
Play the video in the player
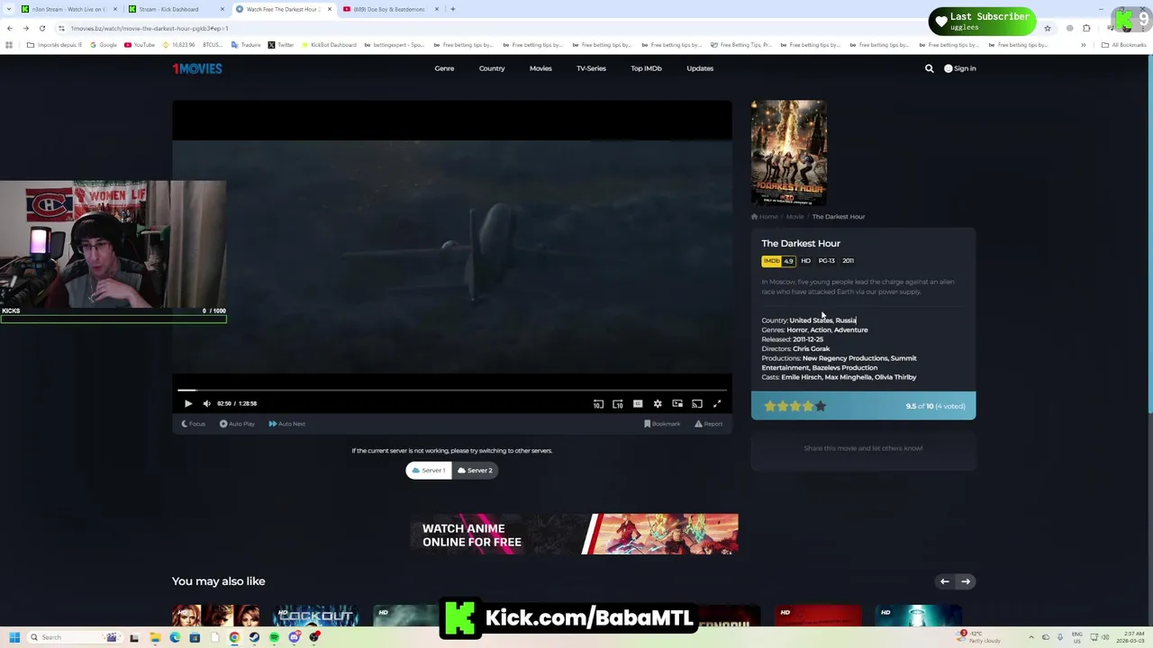188,404
